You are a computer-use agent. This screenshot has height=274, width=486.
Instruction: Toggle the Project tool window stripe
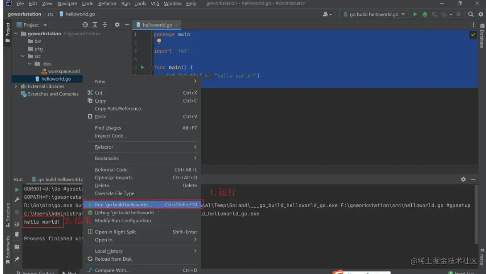point(8,32)
